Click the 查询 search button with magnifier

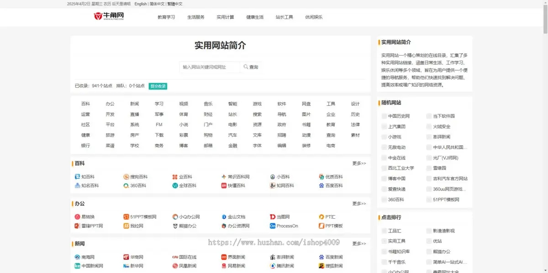pyautogui.click(x=251, y=67)
